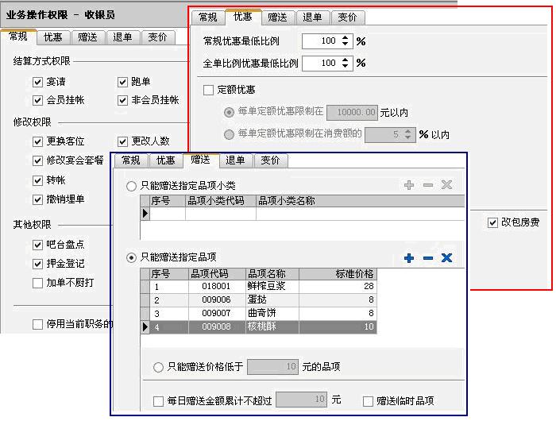Toggle the 跑单 checkbox
The image size is (556, 421).
pos(123,82)
